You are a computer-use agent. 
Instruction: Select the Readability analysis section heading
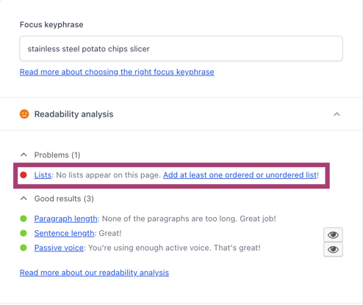pos(73,114)
